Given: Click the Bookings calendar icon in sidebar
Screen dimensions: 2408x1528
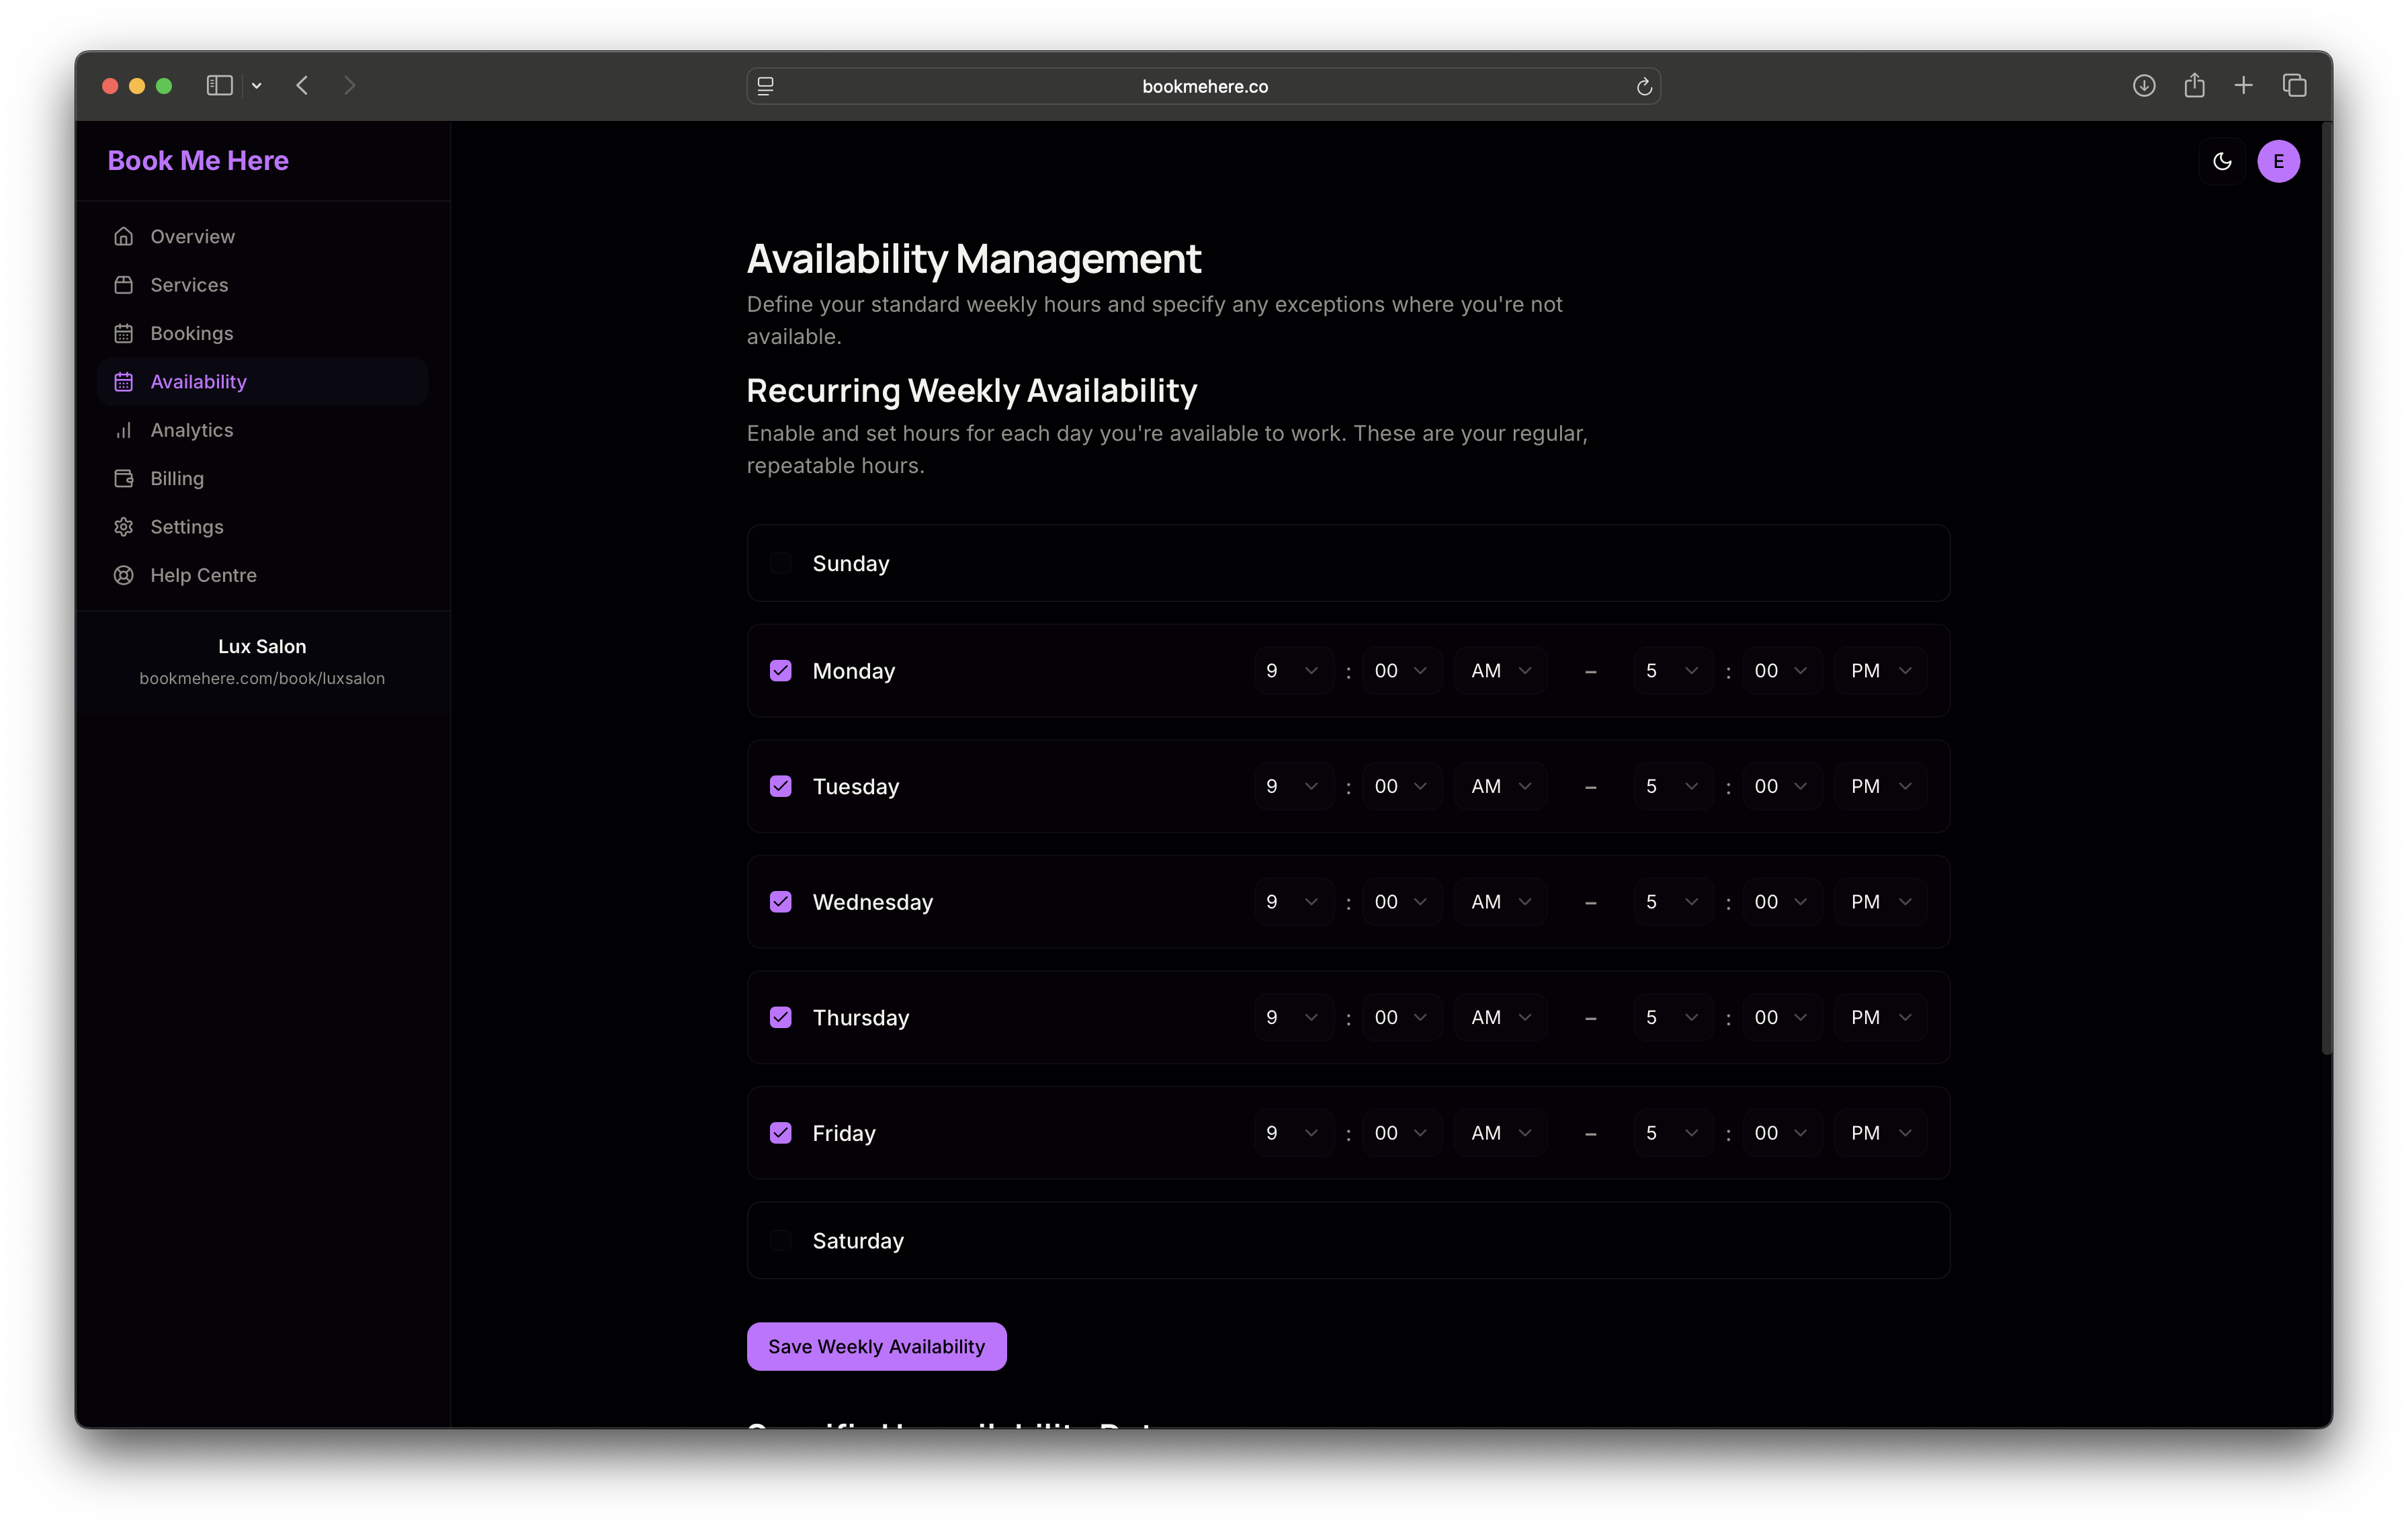Looking at the screenshot, I should (x=124, y=333).
